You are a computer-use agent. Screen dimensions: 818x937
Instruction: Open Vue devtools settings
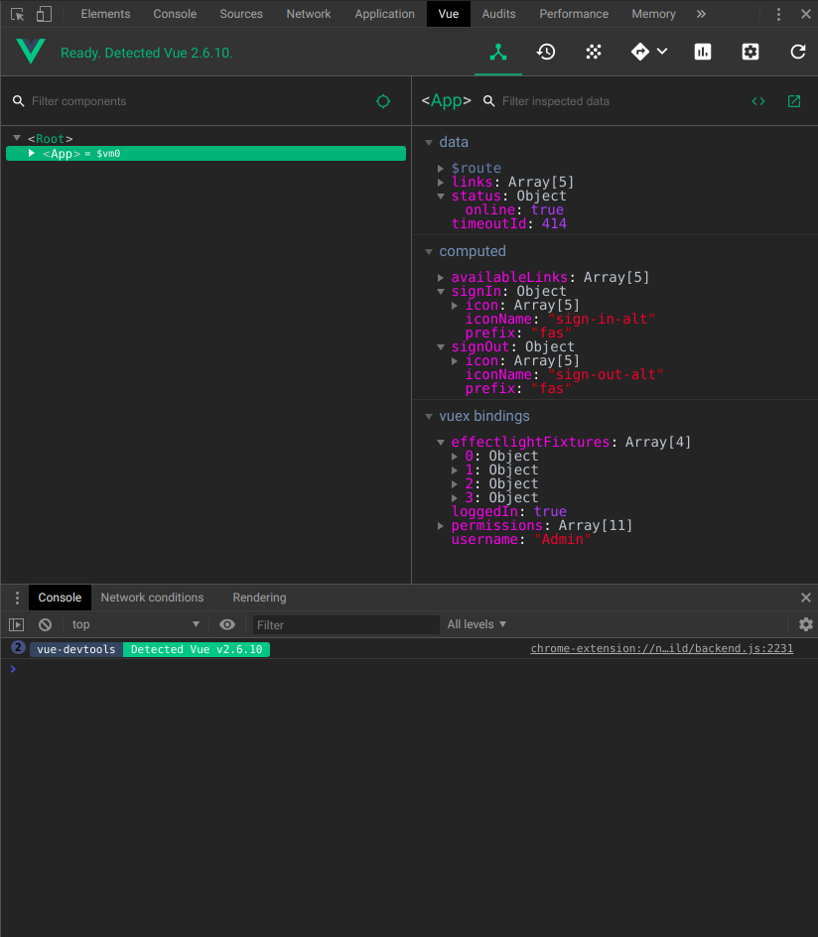click(750, 52)
